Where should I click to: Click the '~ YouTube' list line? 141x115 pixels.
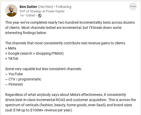(14, 74)
